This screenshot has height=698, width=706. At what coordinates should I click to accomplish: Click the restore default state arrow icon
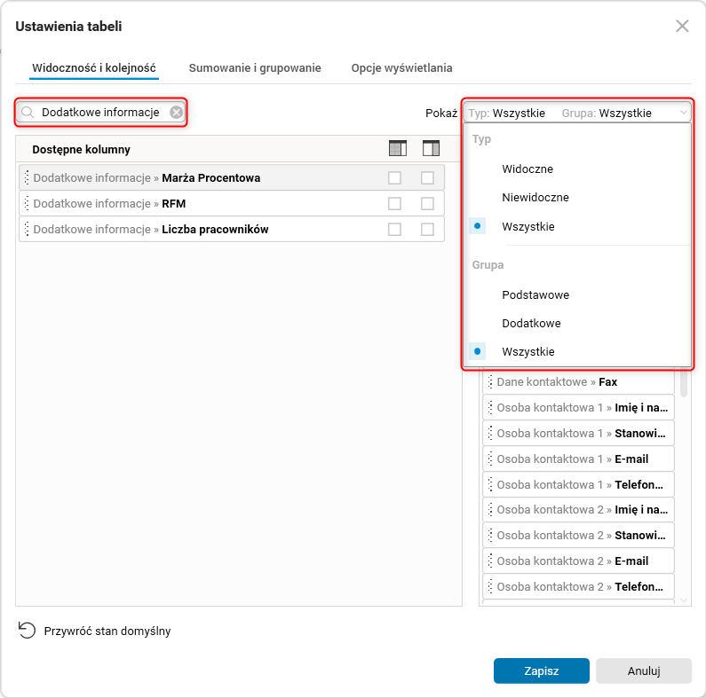(27, 631)
